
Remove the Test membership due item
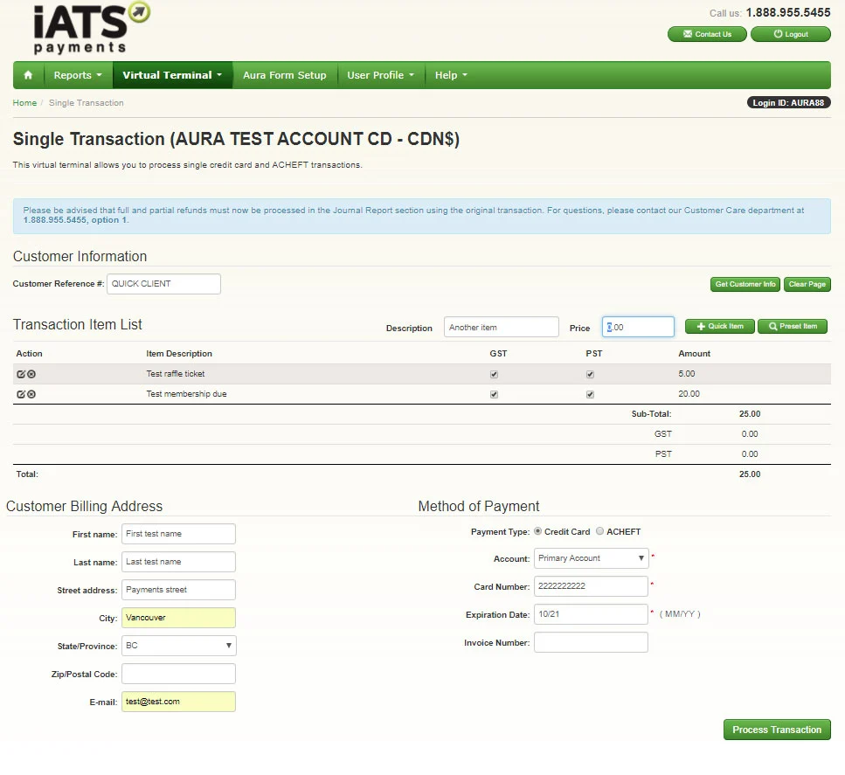[x=31, y=394]
